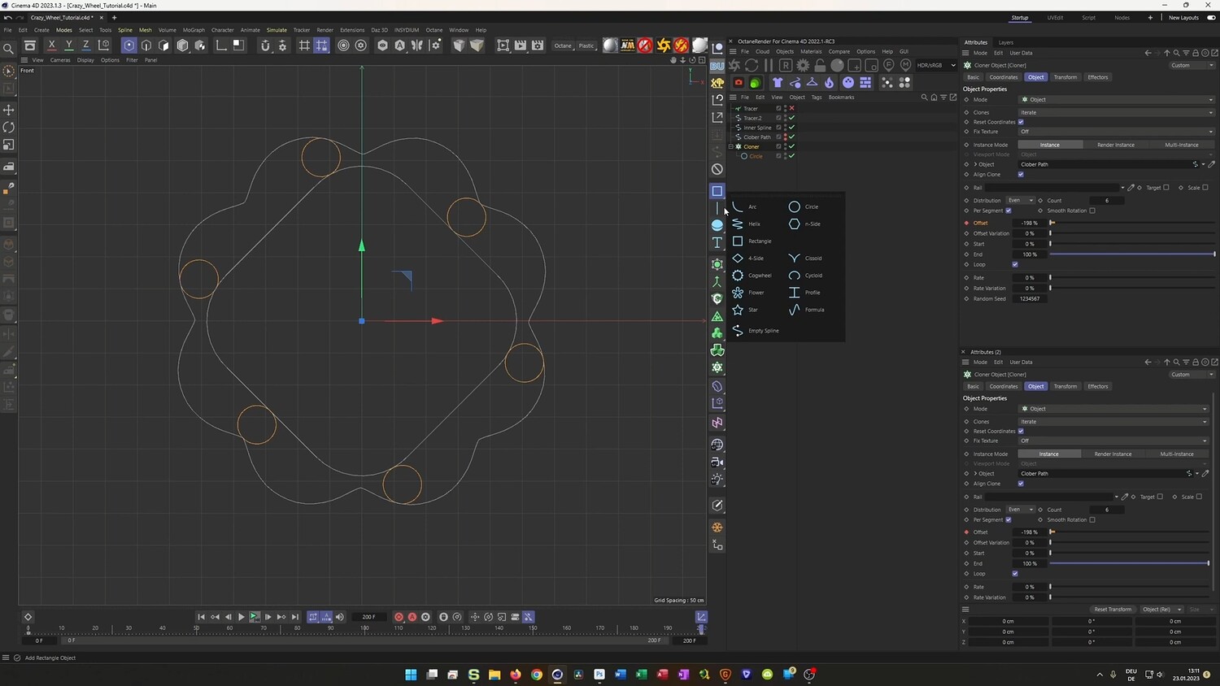1220x686 pixels.
Task: Add a Cogwheel spline
Action: (x=752, y=275)
